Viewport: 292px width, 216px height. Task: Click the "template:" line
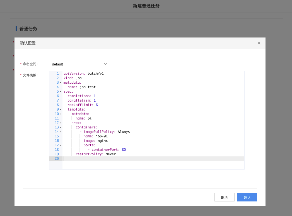coord(76,109)
